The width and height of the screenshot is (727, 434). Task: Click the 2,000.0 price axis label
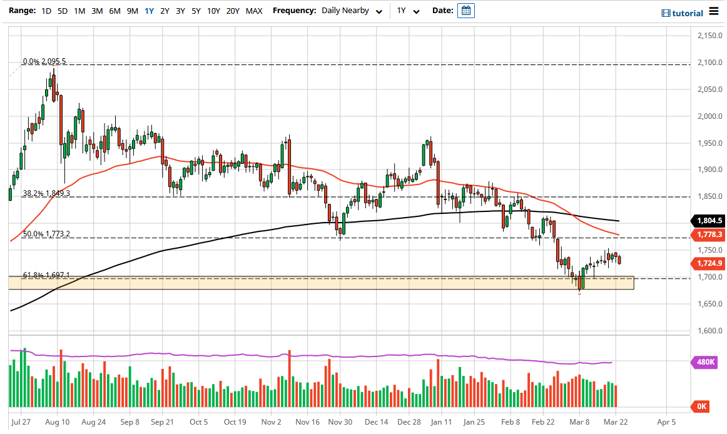coord(710,116)
